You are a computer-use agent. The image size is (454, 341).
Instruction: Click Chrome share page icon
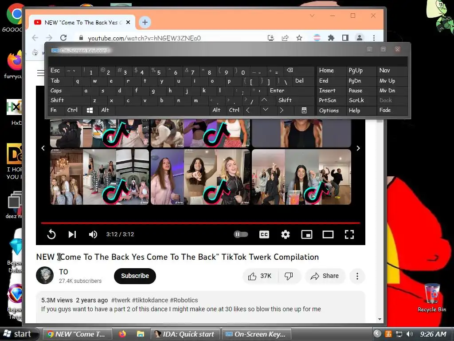(x=285, y=38)
